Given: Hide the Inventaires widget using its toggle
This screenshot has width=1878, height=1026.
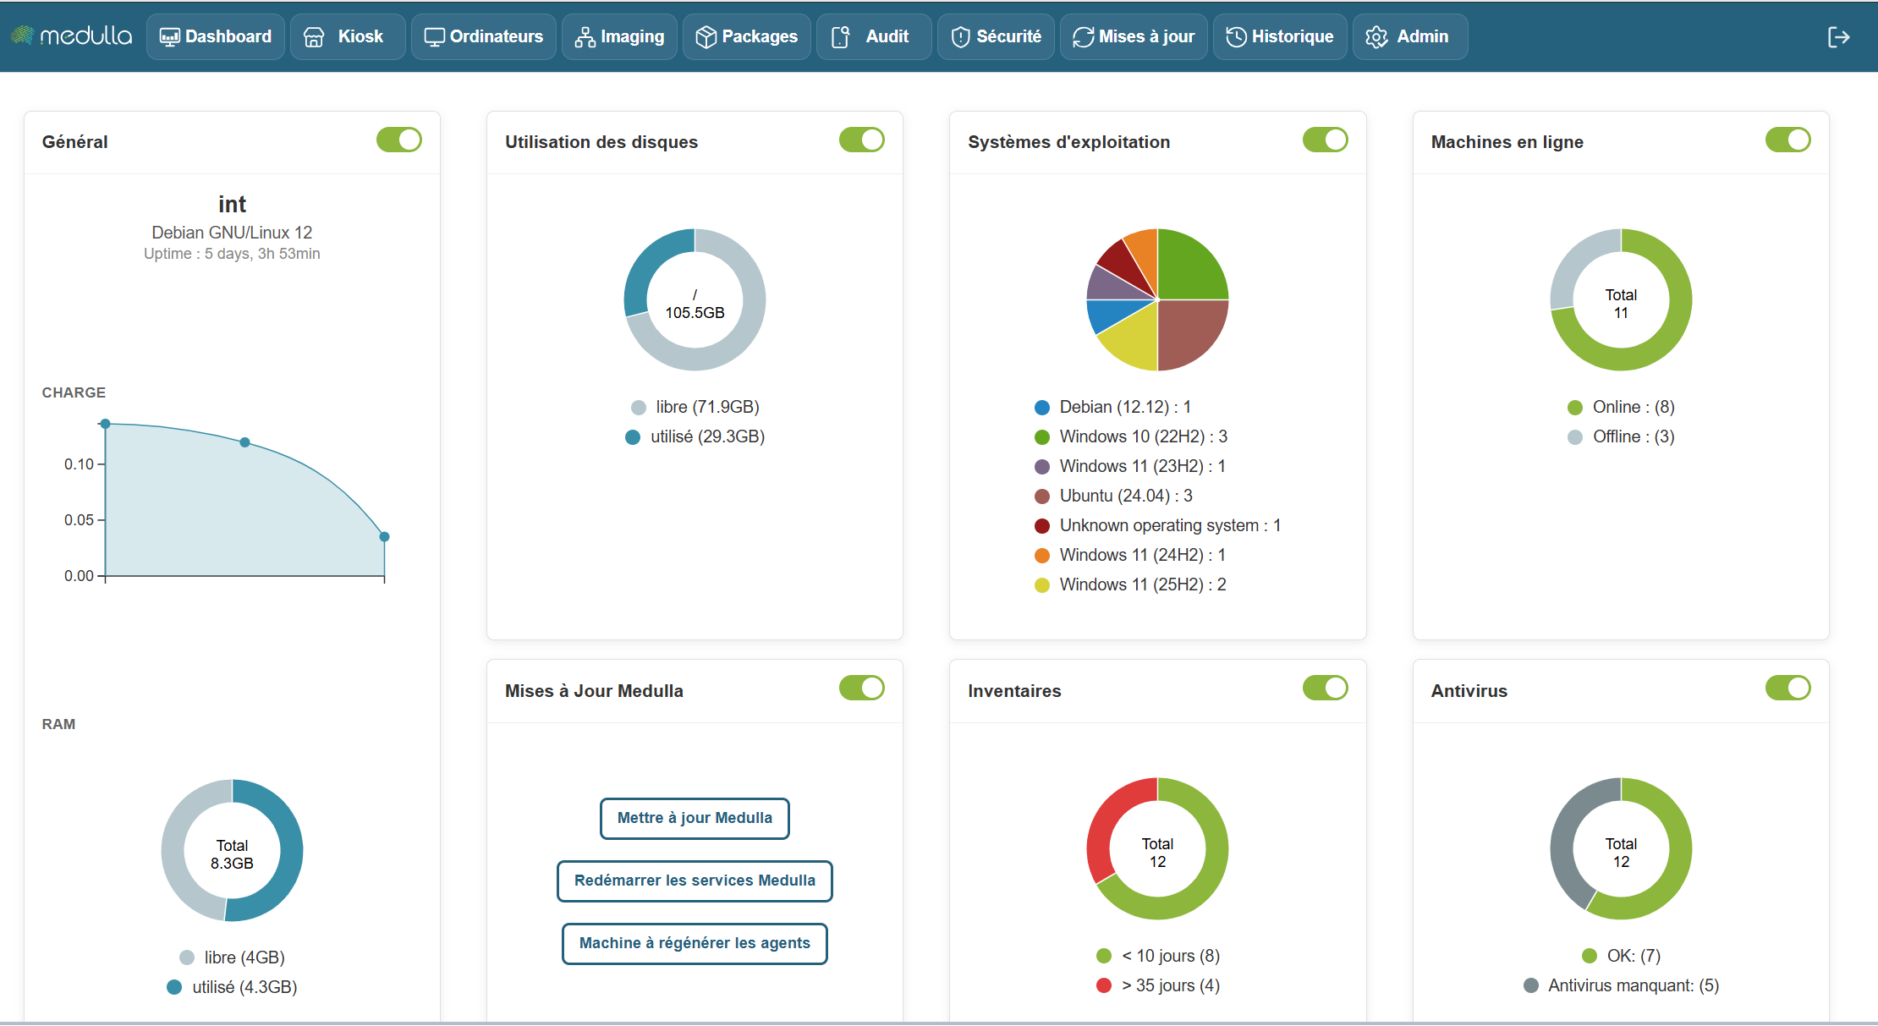Looking at the screenshot, I should (x=1325, y=688).
